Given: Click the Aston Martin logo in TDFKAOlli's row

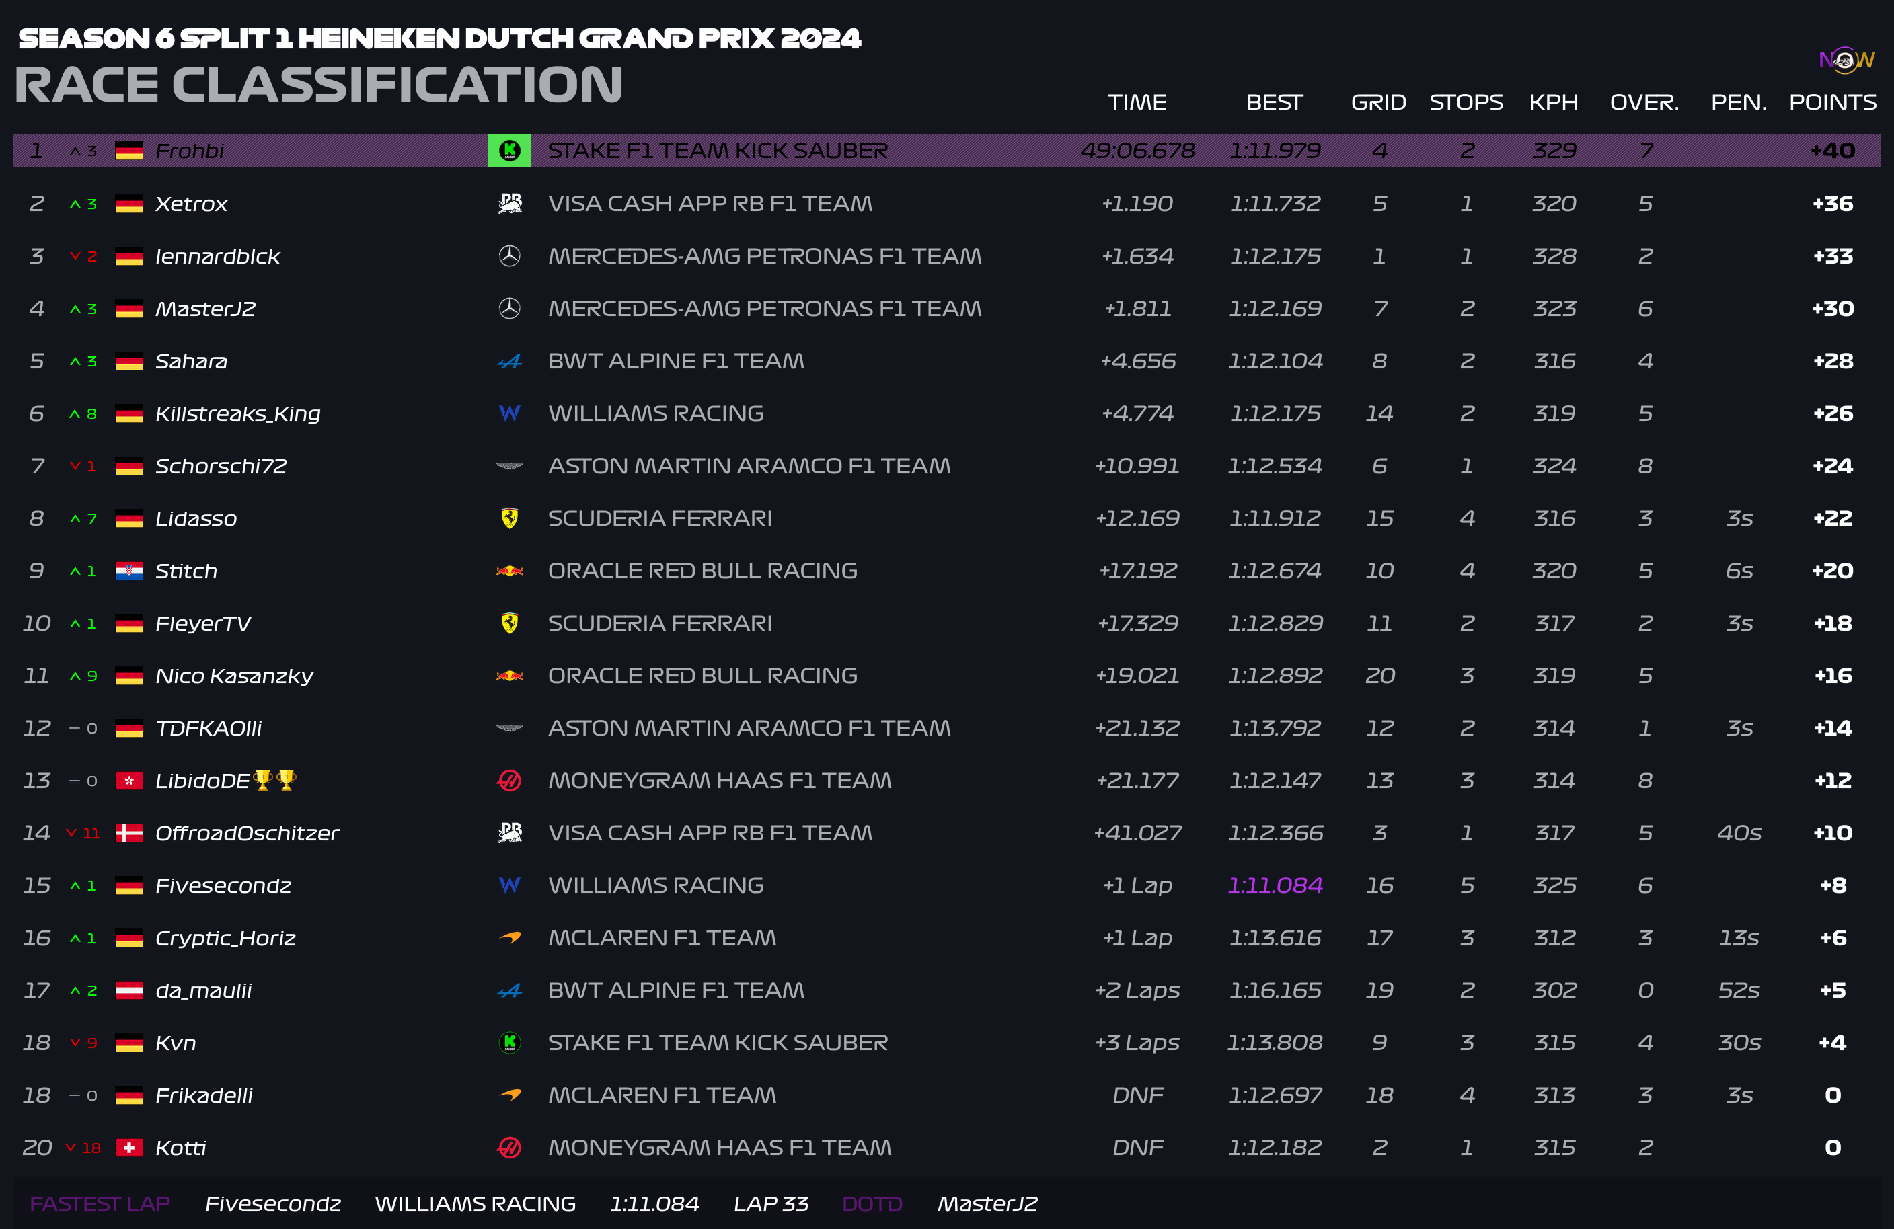Looking at the screenshot, I should click(x=509, y=728).
